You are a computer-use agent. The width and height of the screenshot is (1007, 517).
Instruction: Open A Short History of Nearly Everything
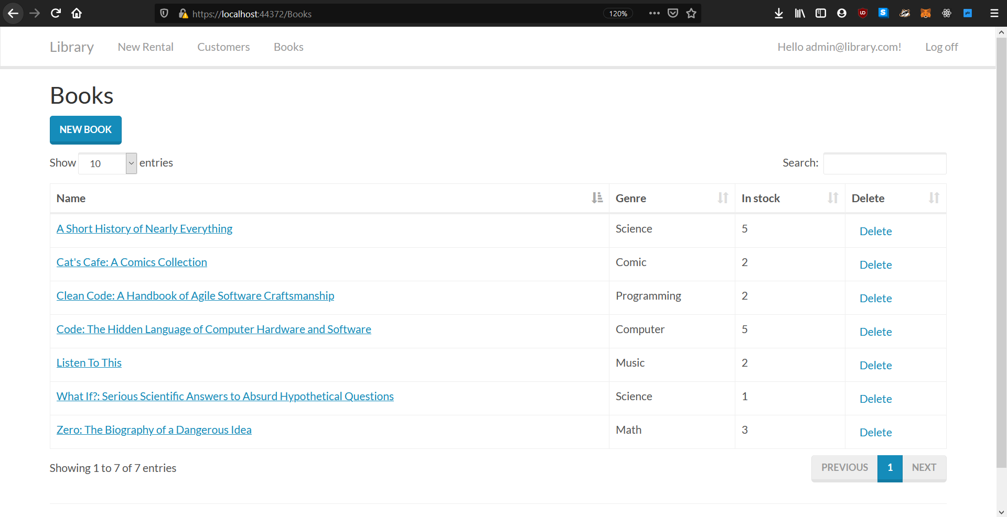coord(144,229)
